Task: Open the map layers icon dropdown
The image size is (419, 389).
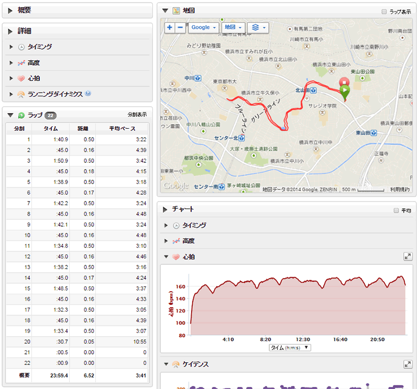Action: (258, 27)
